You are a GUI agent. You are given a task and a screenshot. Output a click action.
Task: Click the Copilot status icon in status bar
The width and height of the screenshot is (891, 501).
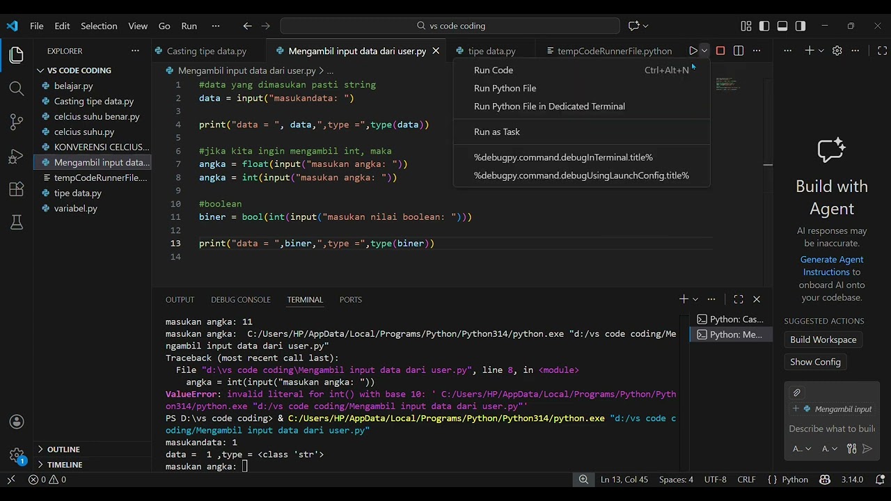pyautogui.click(x=825, y=479)
